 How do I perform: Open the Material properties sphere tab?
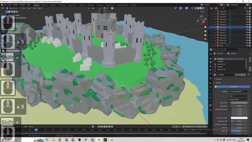(x=211, y=105)
